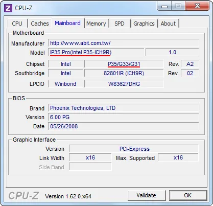213x206 pixels.
Task: Switch to the CPU tab
Action: 17,24
